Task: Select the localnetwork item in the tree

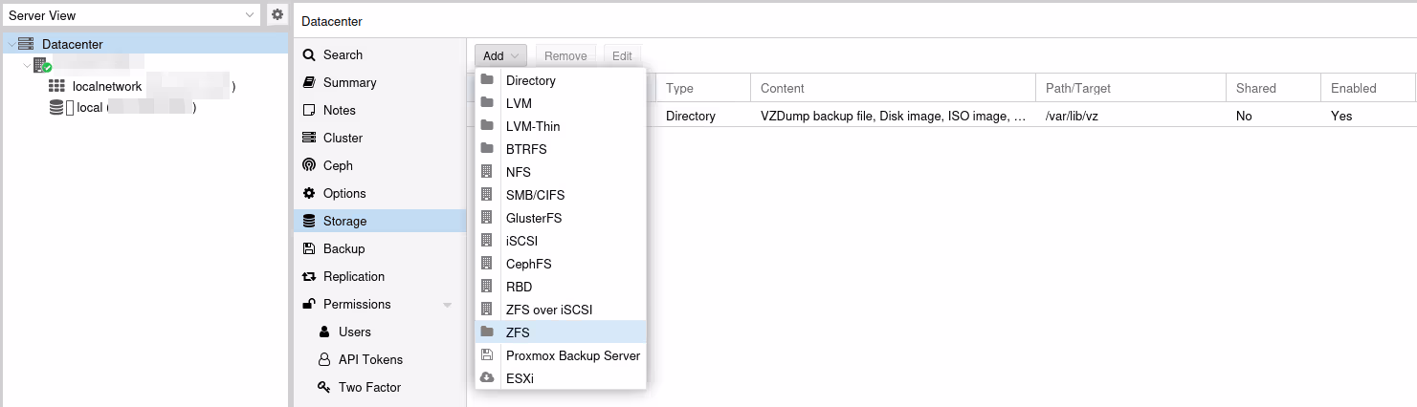Action: [x=107, y=86]
